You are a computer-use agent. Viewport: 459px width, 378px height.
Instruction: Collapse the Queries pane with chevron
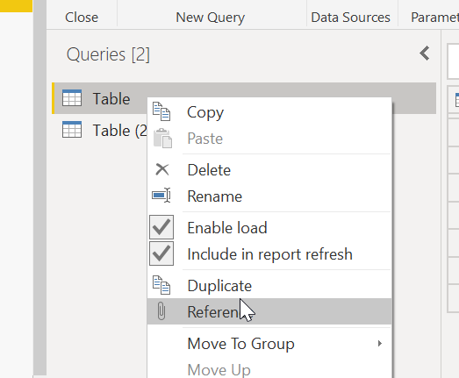[x=425, y=53]
